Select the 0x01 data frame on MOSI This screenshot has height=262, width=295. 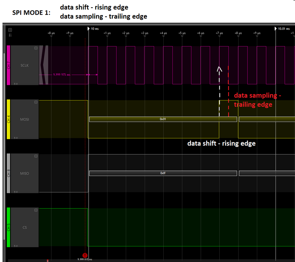click(x=163, y=119)
